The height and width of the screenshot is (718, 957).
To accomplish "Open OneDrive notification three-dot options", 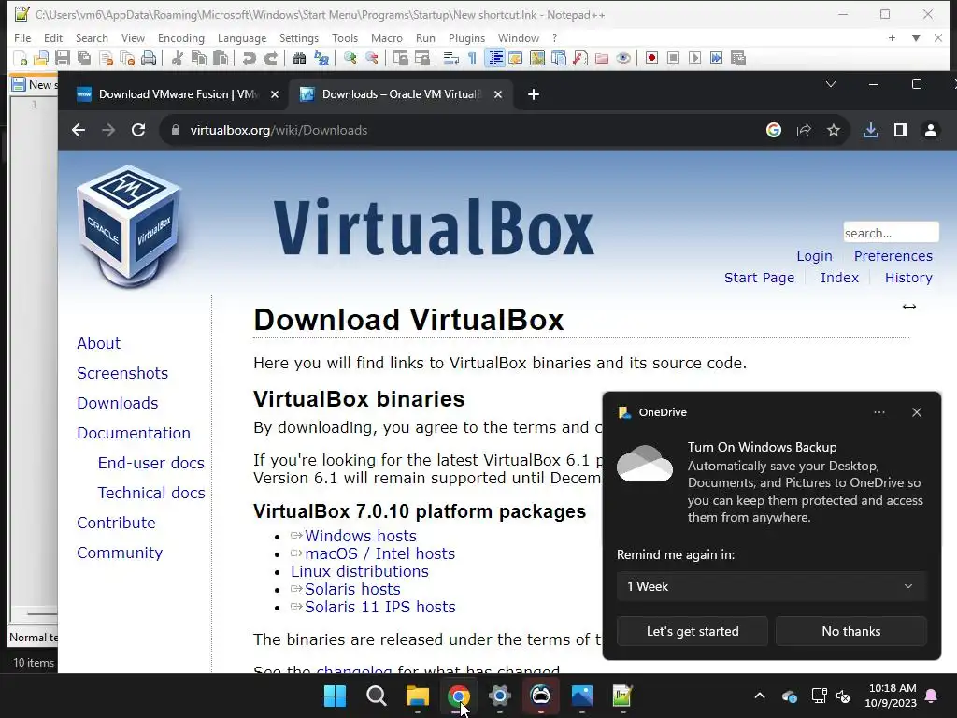I will [x=878, y=412].
